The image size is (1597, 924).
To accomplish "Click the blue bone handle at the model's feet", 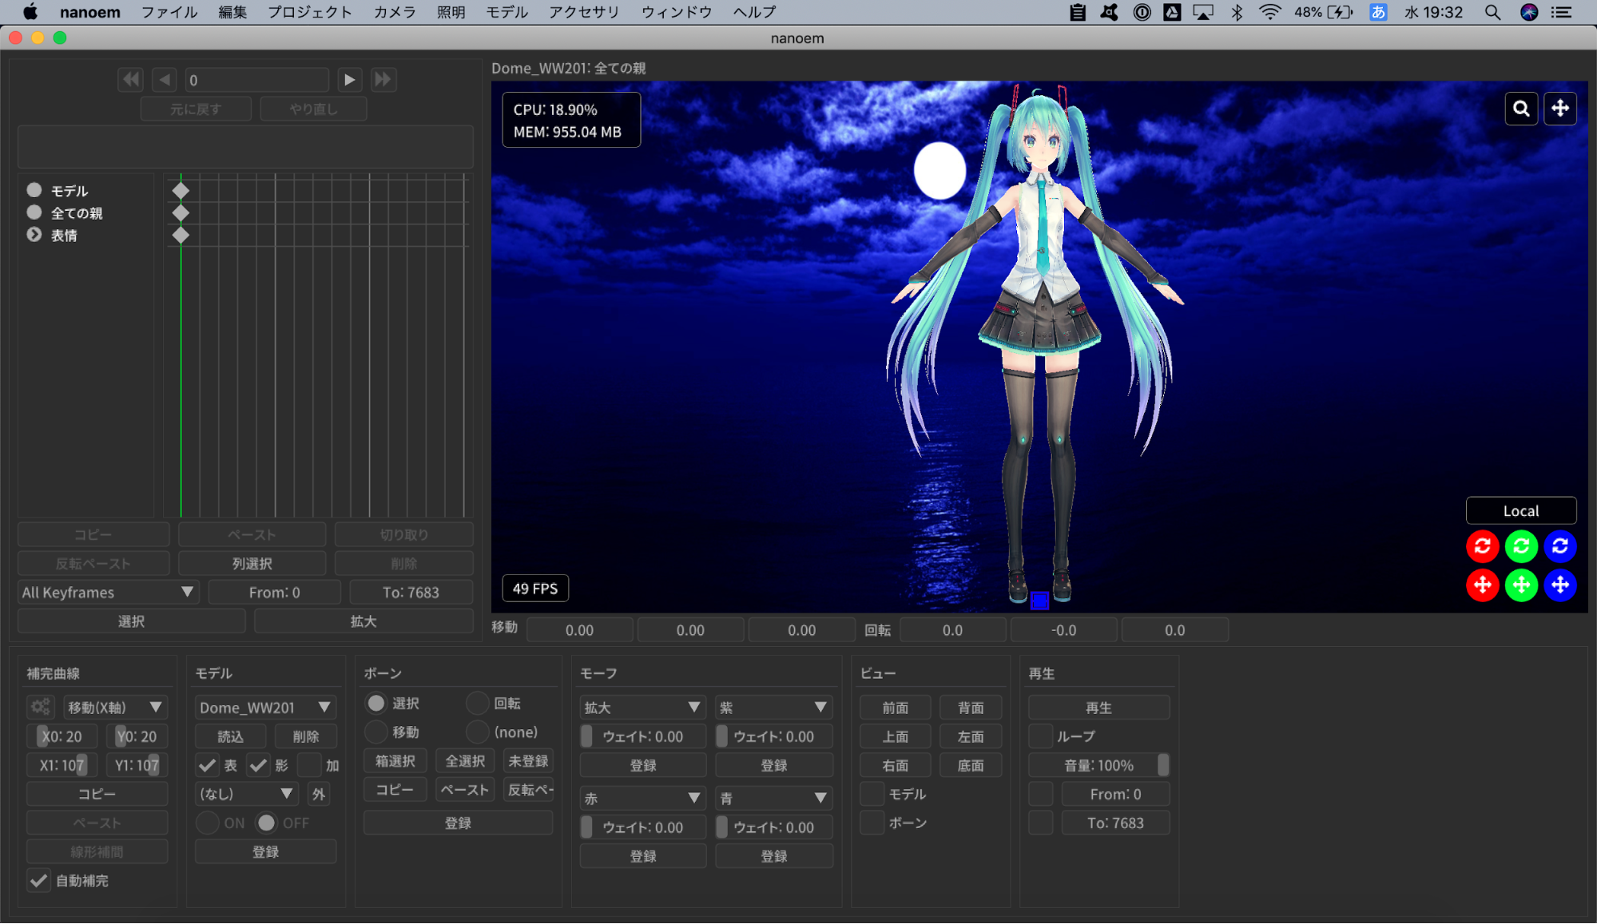I will [1039, 601].
